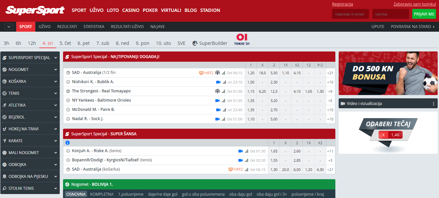Show +21 more bets for SAD - Australija (1/2 fin
This screenshot has width=439, height=198.
[330, 73]
